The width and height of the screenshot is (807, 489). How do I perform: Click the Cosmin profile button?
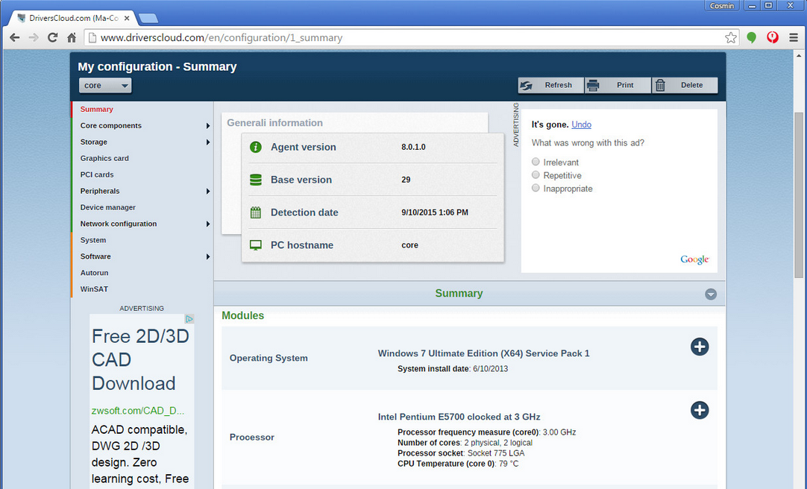(x=721, y=6)
